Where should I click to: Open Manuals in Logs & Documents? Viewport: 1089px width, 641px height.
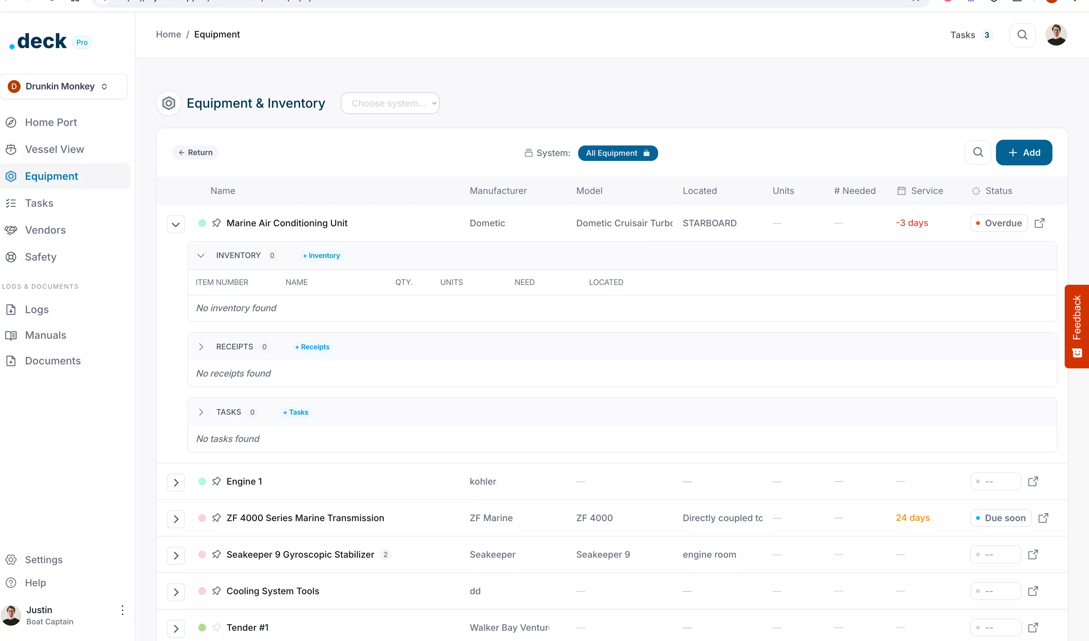pyautogui.click(x=45, y=335)
